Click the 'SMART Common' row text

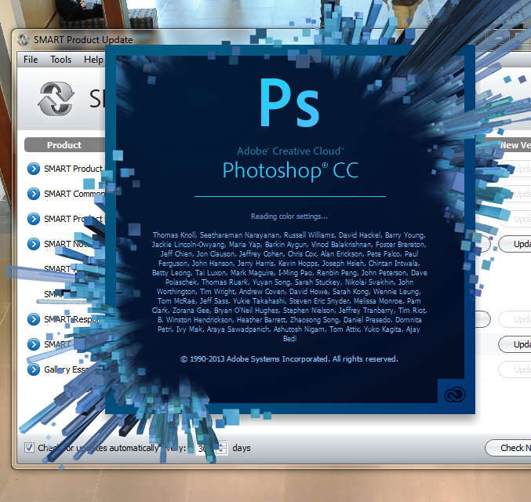tap(75, 194)
